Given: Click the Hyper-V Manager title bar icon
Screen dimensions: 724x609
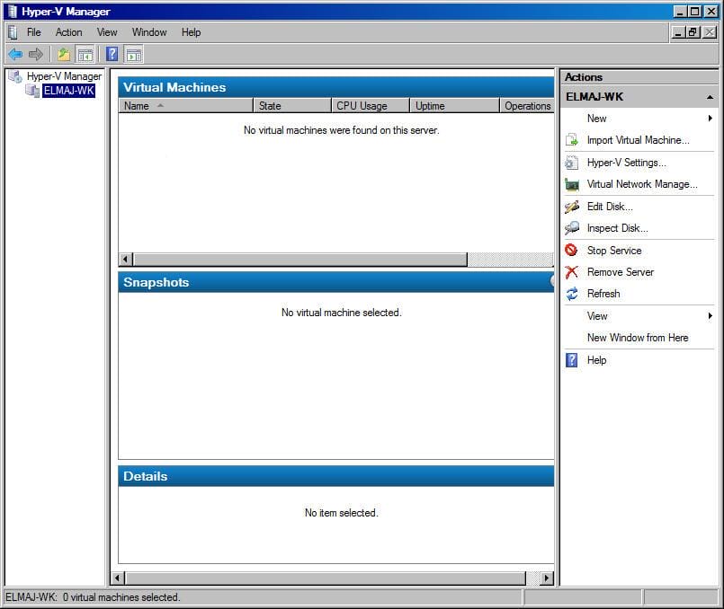Looking at the screenshot, I should coord(12,11).
